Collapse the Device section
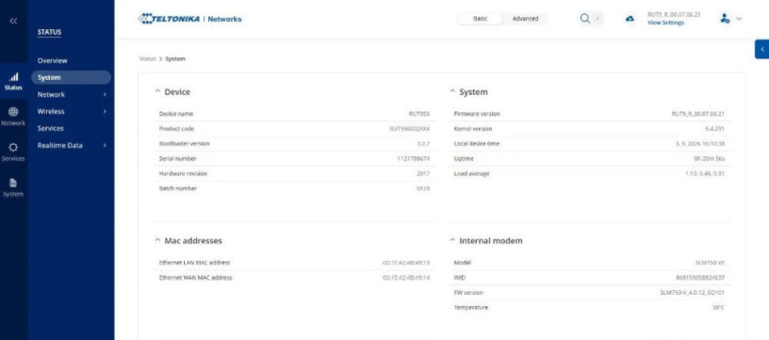Viewport: 769px width, 340px height. pos(157,91)
